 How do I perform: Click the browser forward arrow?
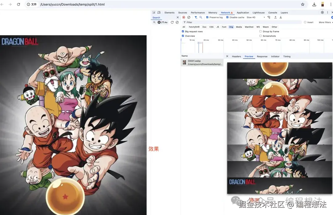(10, 4)
